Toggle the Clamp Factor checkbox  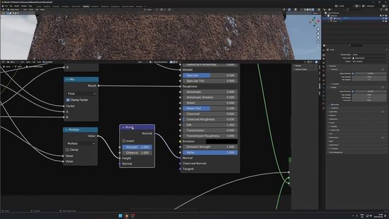click(67, 100)
